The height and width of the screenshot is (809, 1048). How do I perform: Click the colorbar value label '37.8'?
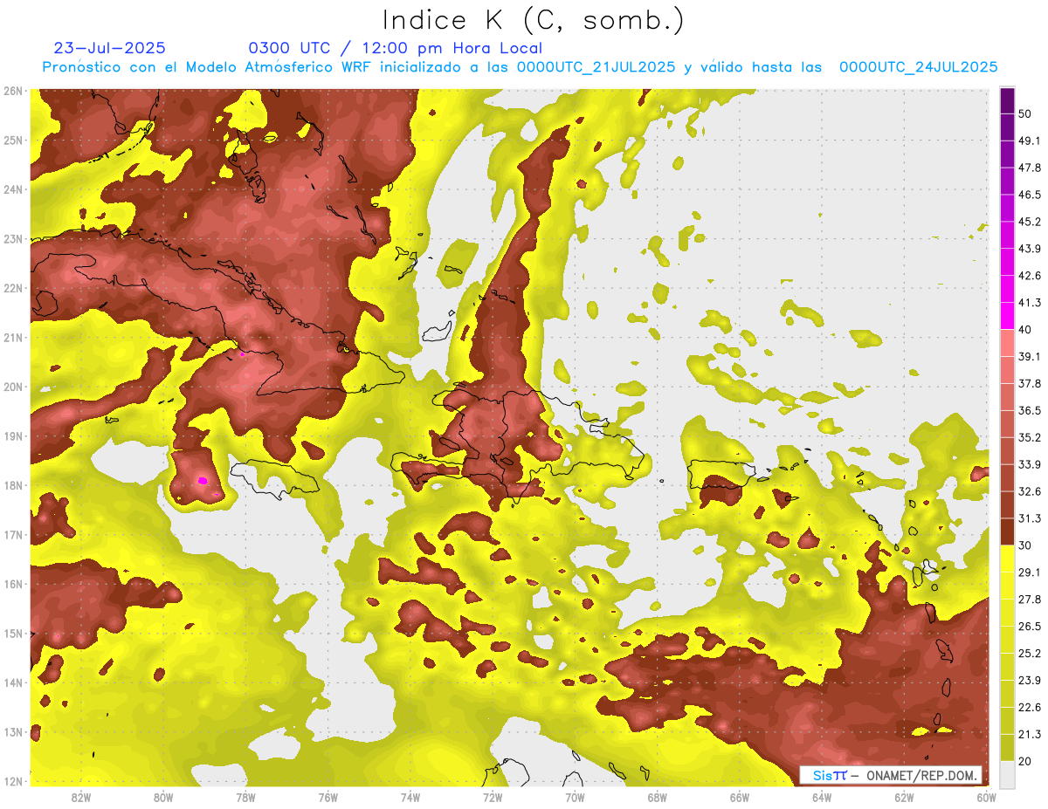[x=1029, y=383]
